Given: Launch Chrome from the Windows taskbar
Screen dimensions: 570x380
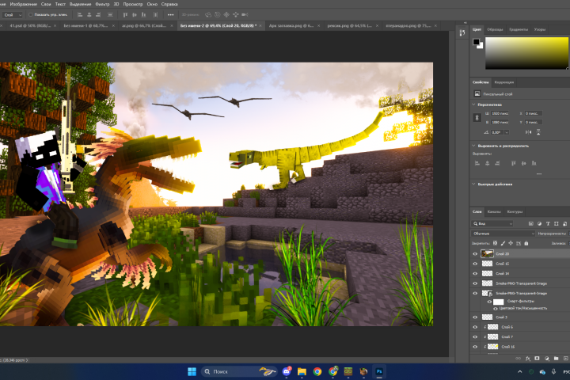Looking at the screenshot, I should pyautogui.click(x=317, y=371).
